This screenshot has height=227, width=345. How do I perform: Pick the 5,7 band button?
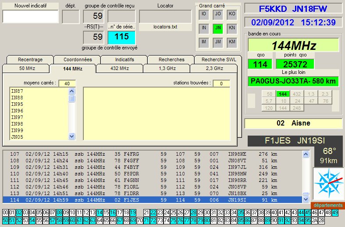[x=270, y=101]
